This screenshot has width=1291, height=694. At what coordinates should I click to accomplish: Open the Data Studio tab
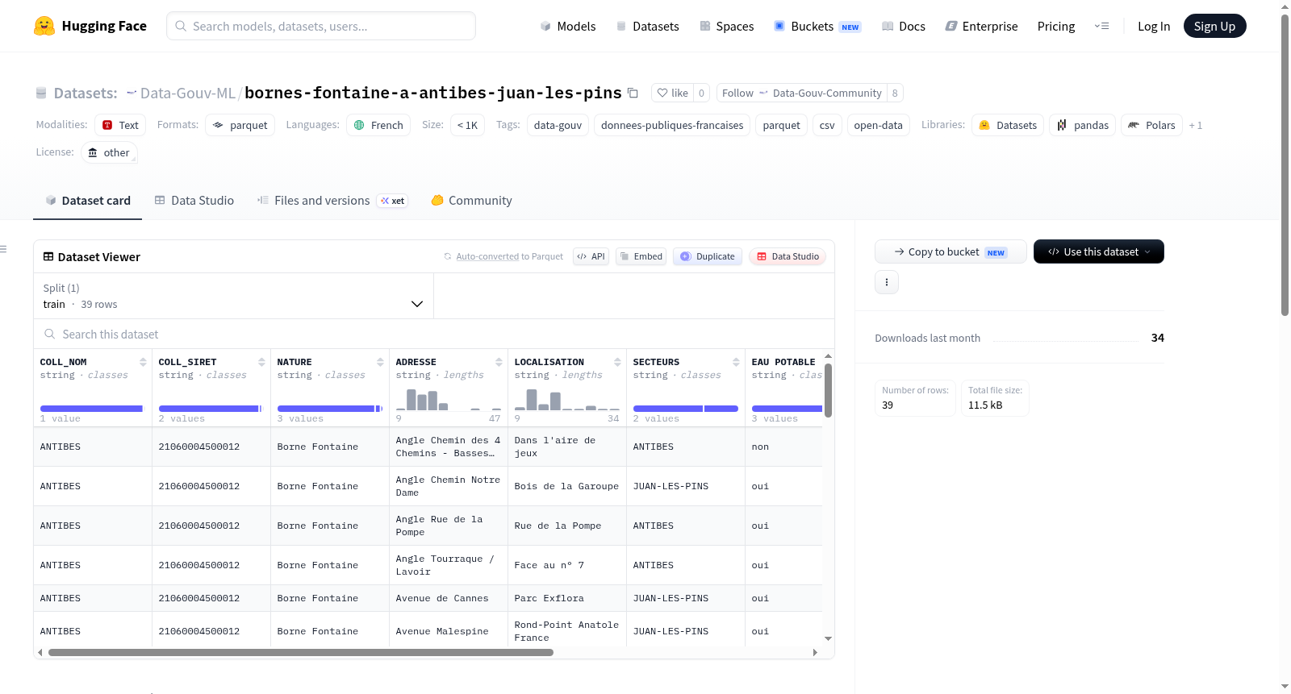pyautogui.click(x=194, y=201)
